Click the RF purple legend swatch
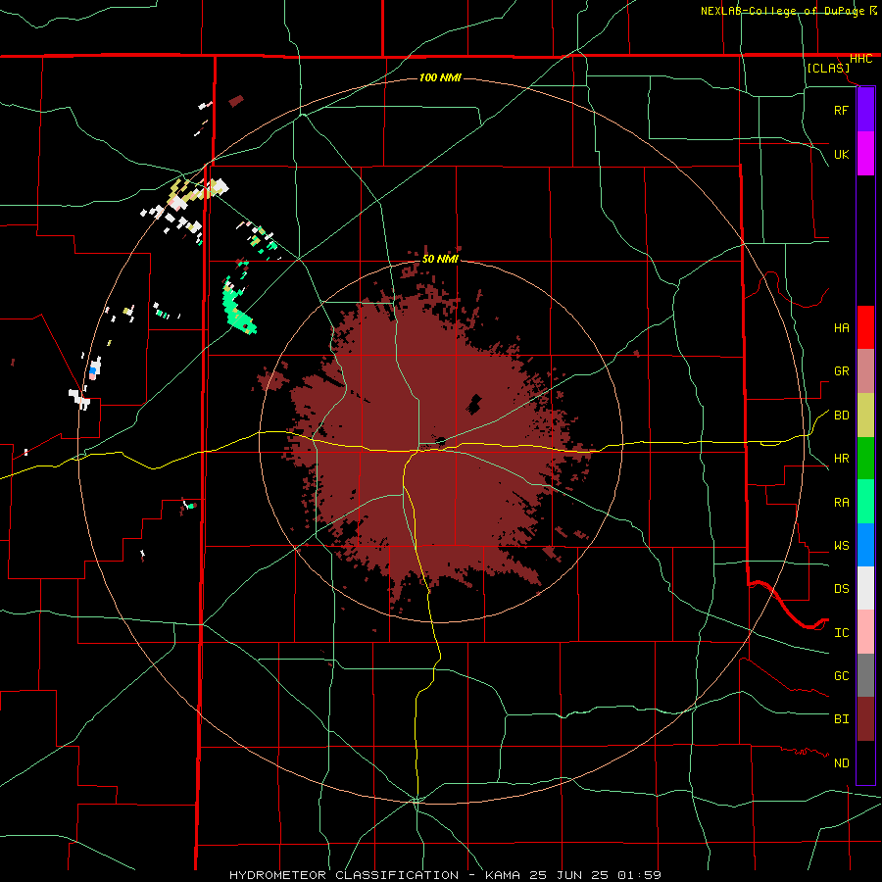Screen dimensions: 882x882 pyautogui.click(x=865, y=110)
